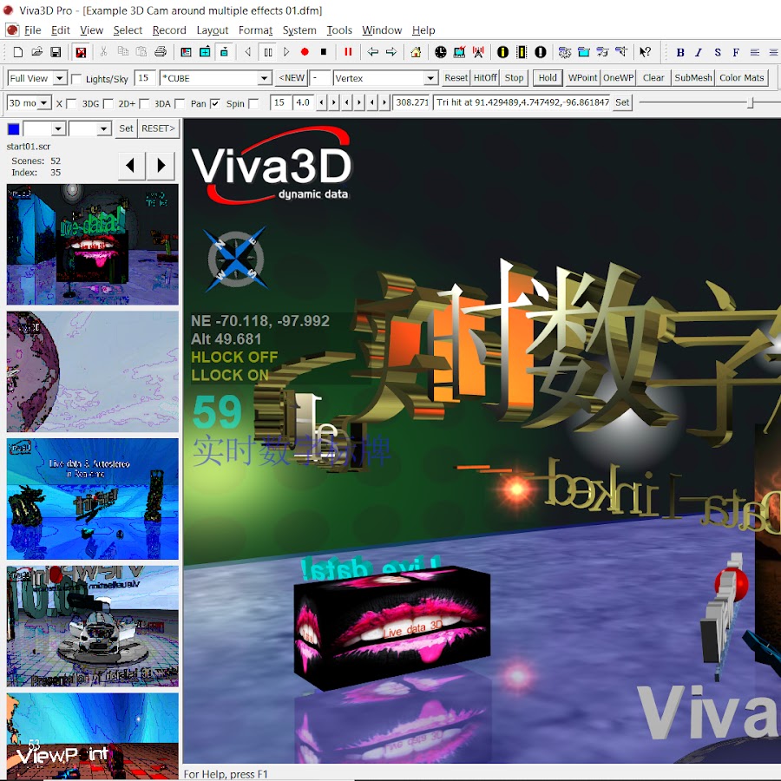Toggle the X checkbox
This screenshot has width=781, height=781.
coord(71,103)
